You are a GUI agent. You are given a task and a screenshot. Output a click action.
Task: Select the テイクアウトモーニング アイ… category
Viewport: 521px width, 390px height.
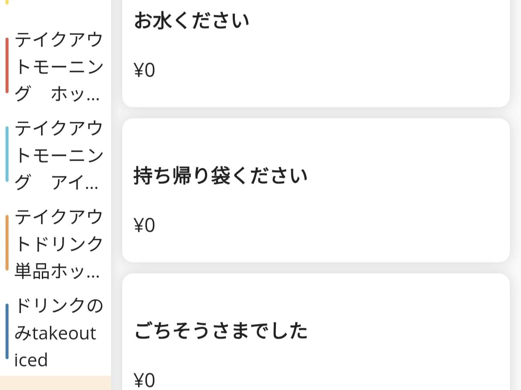(x=59, y=154)
